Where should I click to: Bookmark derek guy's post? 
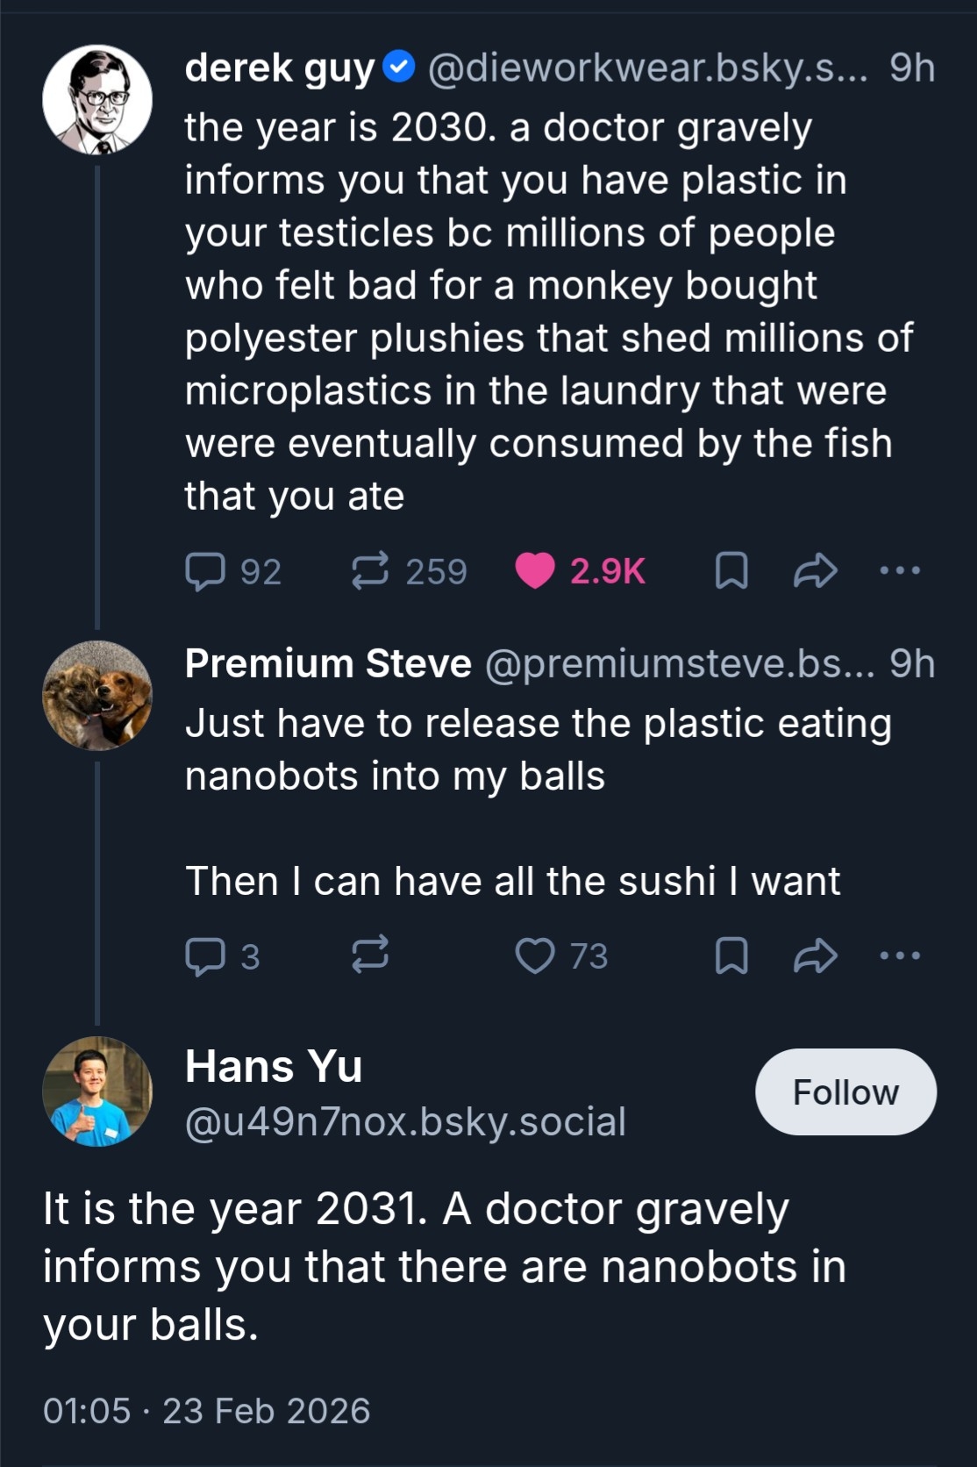tap(731, 571)
